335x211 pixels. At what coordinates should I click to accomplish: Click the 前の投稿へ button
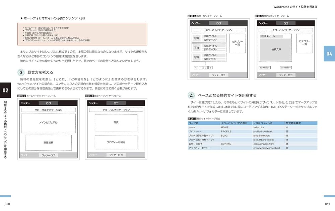click(x=265, y=67)
